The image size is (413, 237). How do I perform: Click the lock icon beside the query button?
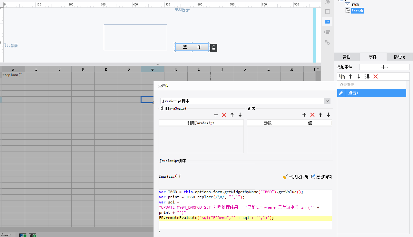[x=213, y=48]
